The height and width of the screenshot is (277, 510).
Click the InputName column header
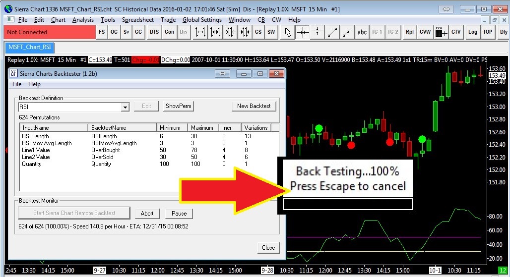[x=54, y=128]
